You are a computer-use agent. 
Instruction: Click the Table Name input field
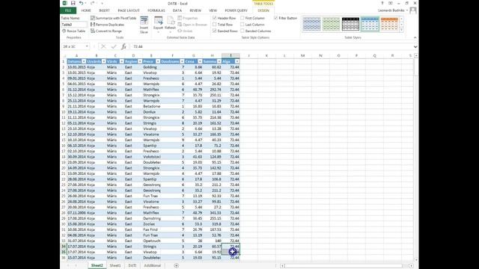(74, 25)
